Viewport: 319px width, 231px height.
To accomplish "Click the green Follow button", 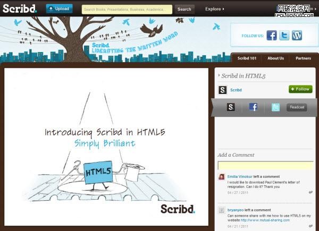I will 300,89.
